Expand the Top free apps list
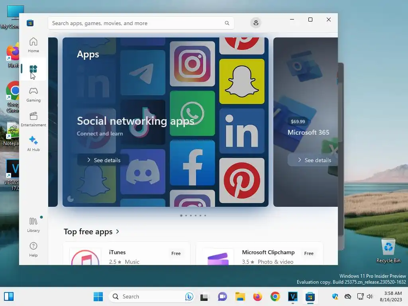This screenshot has width=408, height=306. click(118, 231)
